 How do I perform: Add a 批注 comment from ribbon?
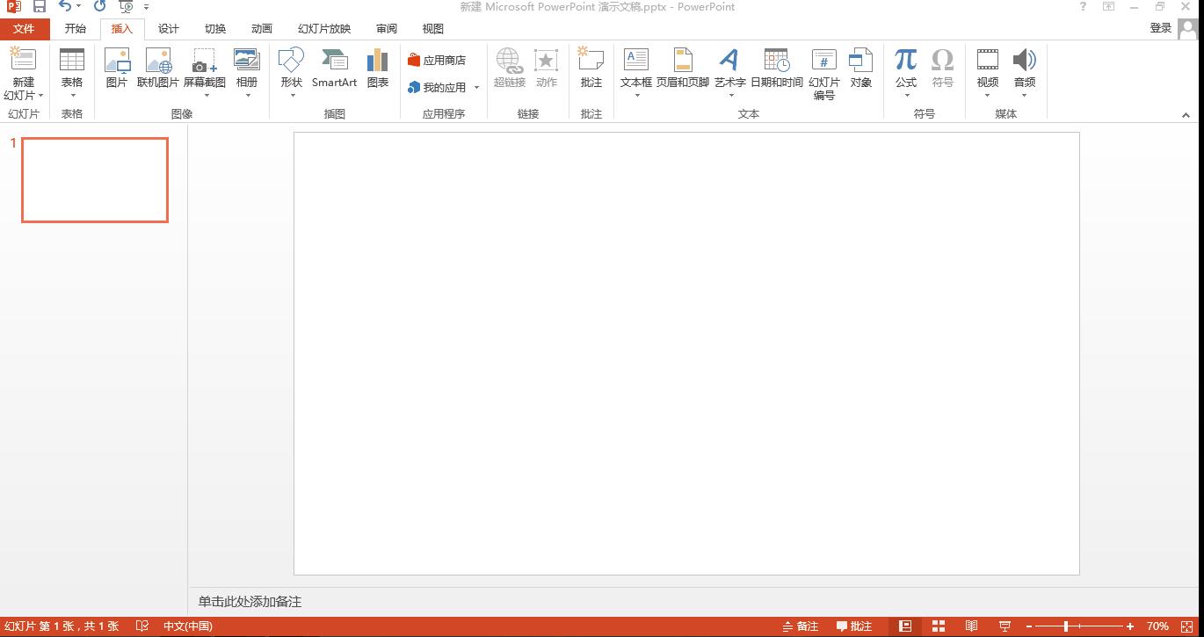(591, 68)
